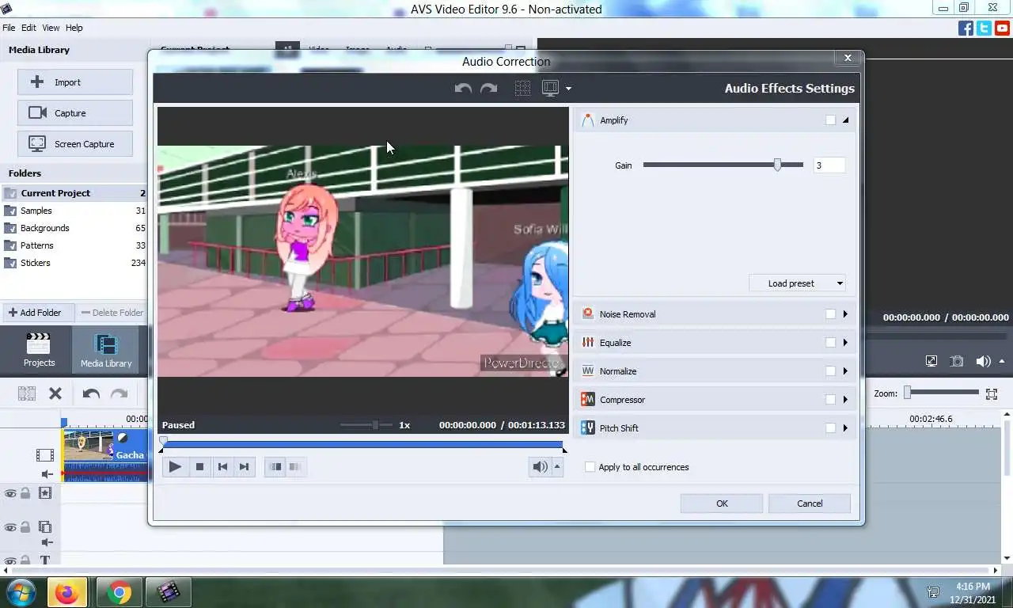Viewport: 1013px width, 608px height.
Task: Click the Equalize effect icon
Action: pyautogui.click(x=588, y=343)
